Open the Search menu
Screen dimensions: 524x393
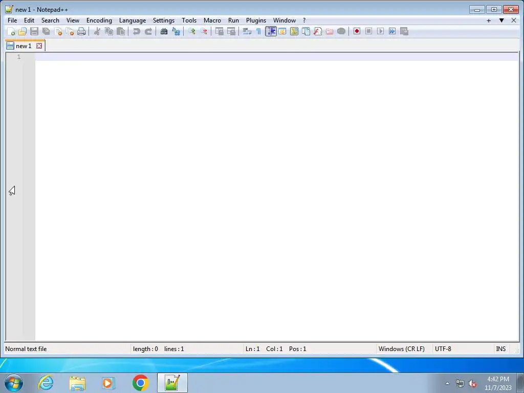50,20
